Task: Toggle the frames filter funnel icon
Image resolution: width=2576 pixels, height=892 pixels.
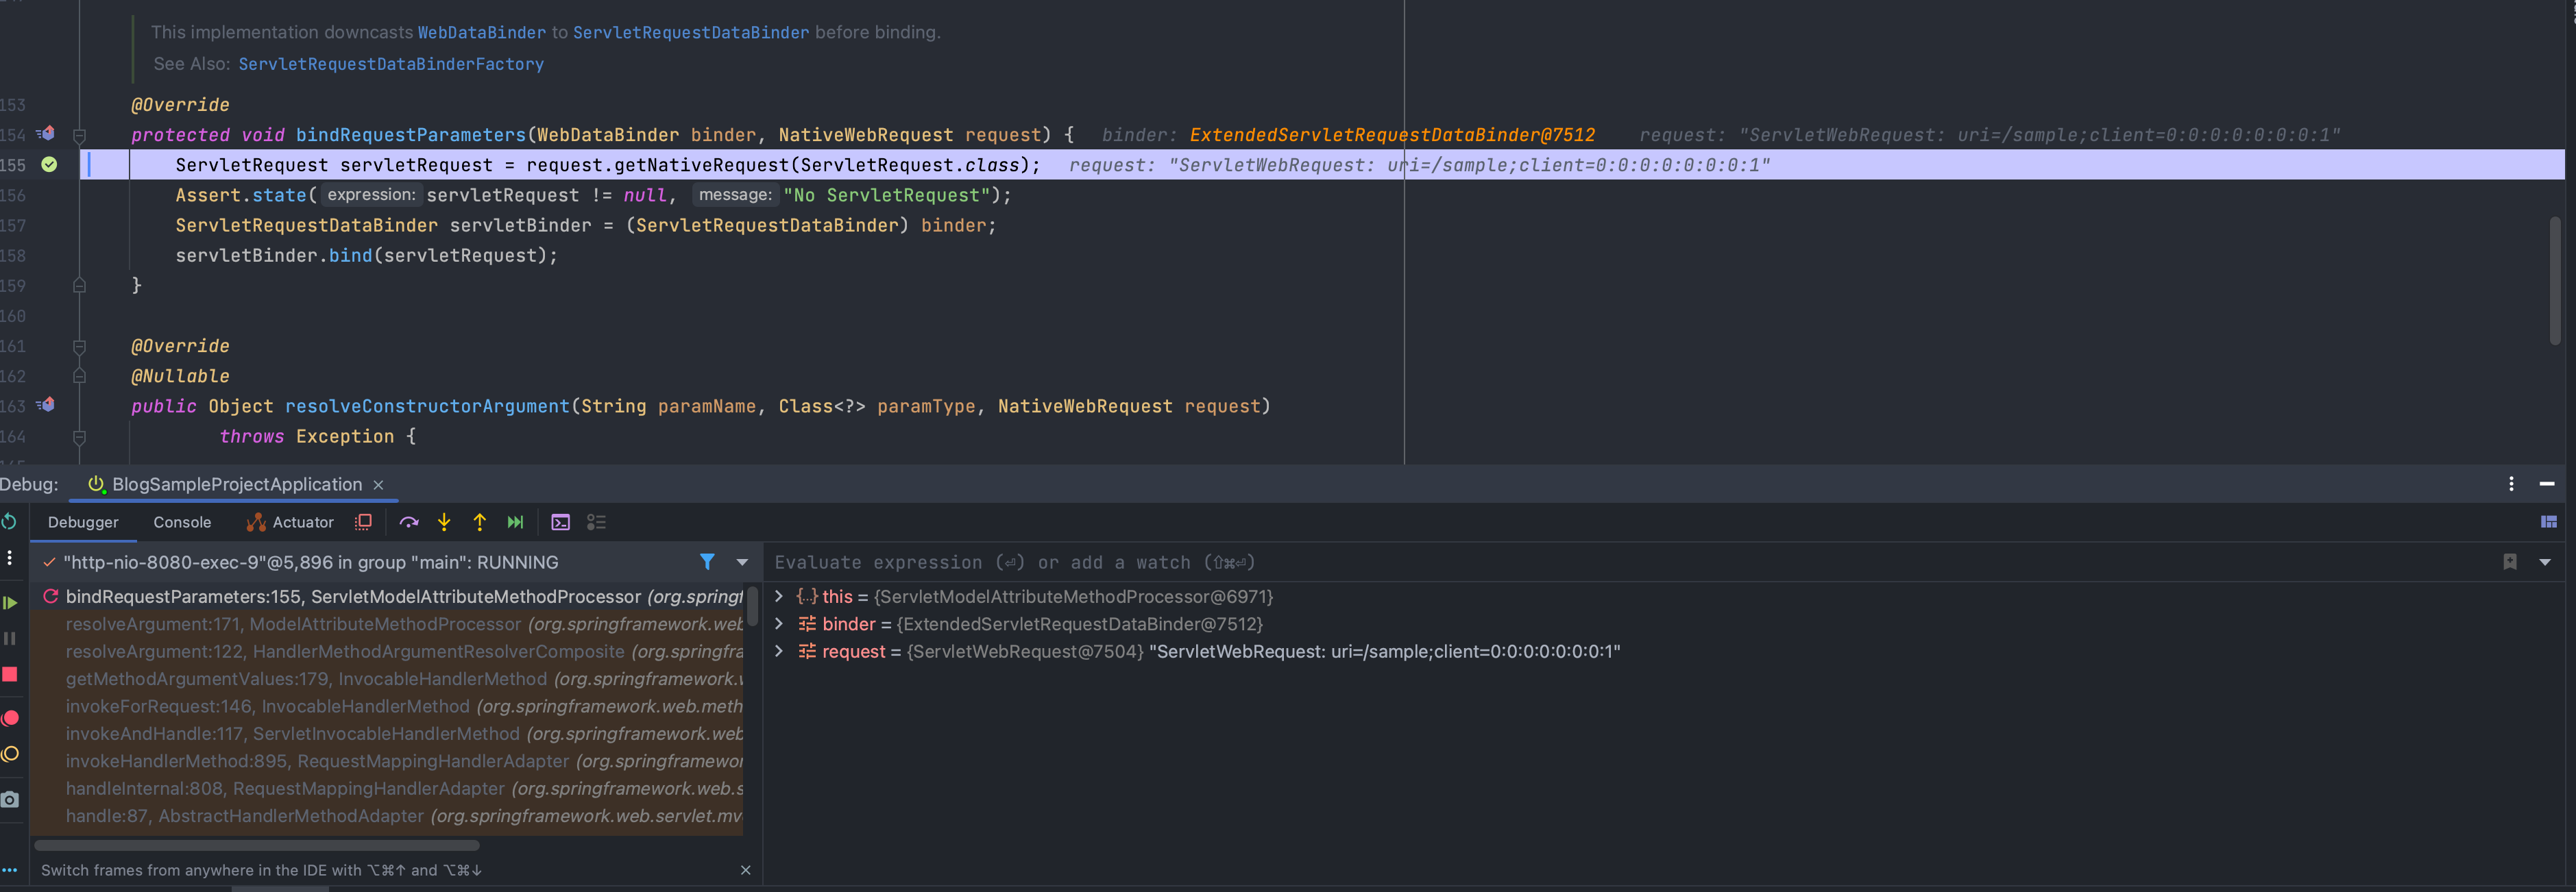Action: click(x=707, y=562)
